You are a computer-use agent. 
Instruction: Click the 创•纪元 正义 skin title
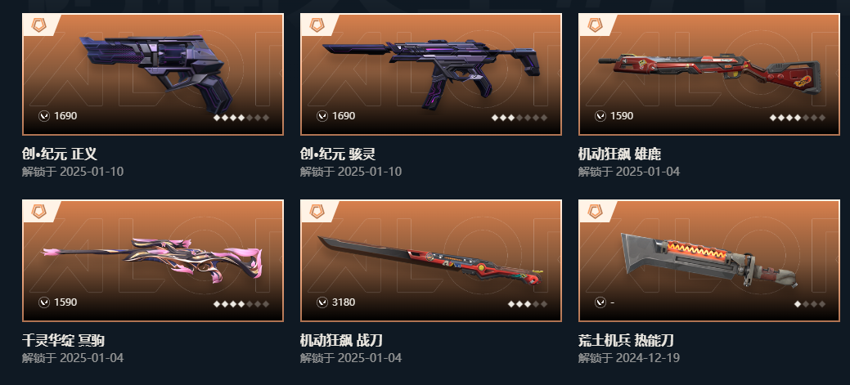pos(60,154)
